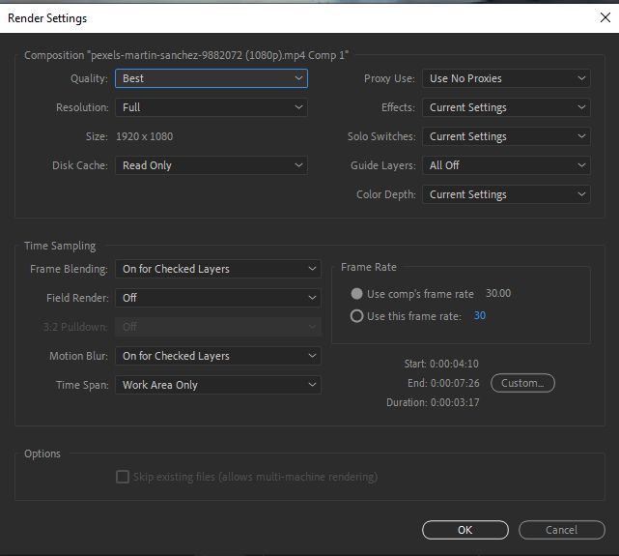Screen dimensions: 619x556
Task: Expand the Guide Layers dropdown
Action: pos(506,165)
